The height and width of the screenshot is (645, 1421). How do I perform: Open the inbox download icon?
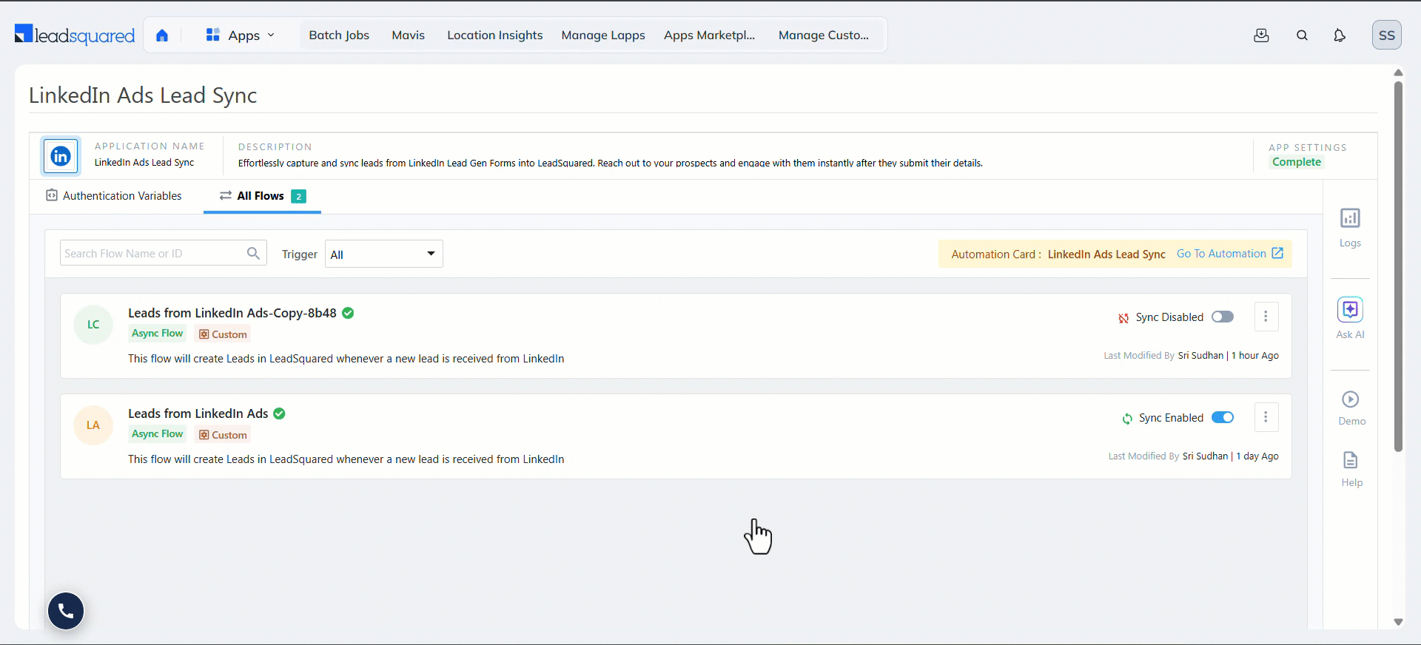tap(1262, 36)
